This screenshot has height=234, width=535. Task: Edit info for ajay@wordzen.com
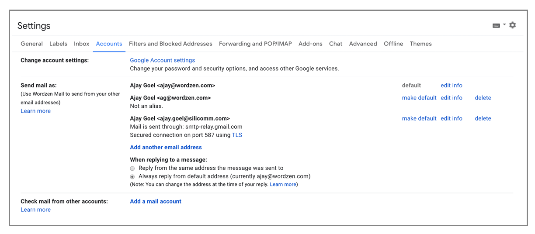pyautogui.click(x=452, y=86)
